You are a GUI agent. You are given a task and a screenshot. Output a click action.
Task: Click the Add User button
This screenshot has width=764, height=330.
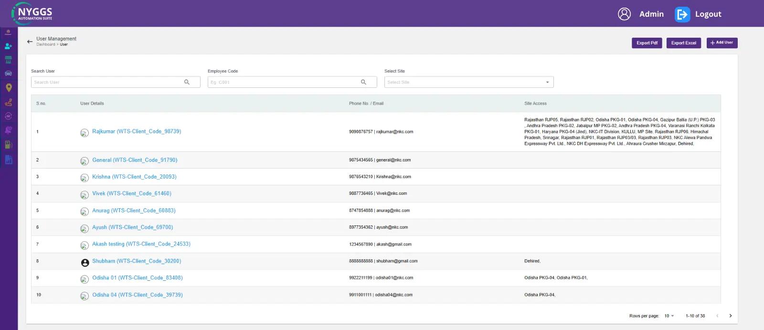coord(722,43)
